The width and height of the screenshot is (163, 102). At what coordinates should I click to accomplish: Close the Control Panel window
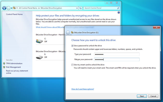(x=117, y=3)
